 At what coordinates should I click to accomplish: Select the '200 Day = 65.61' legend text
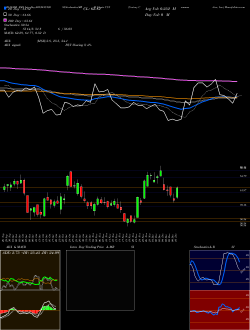(x=20, y=21)
